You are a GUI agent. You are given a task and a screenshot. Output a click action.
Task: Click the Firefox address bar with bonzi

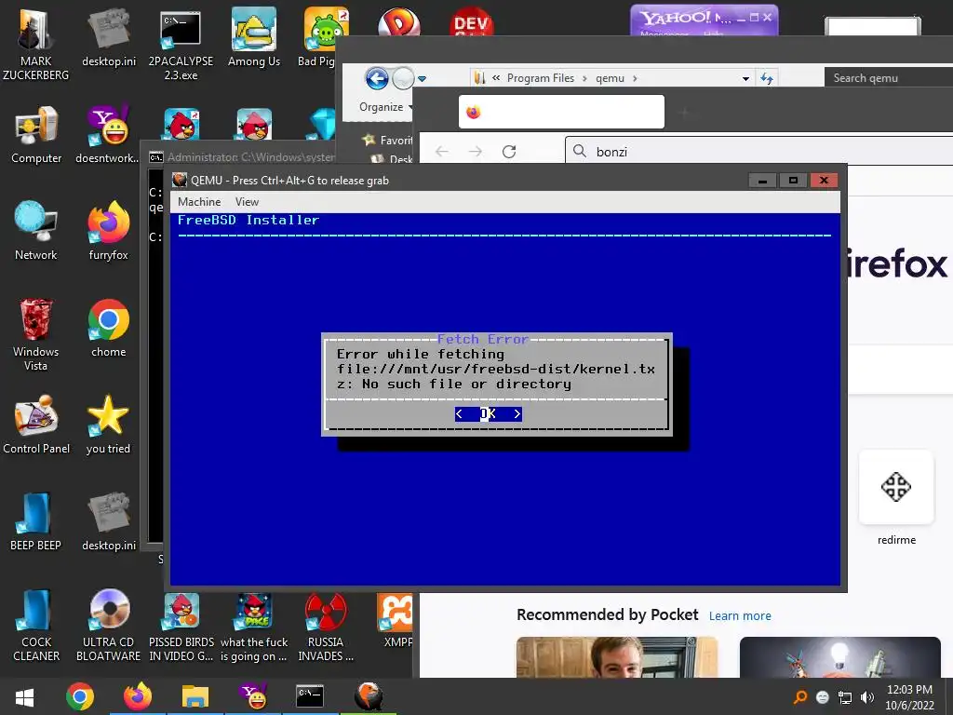(x=759, y=152)
